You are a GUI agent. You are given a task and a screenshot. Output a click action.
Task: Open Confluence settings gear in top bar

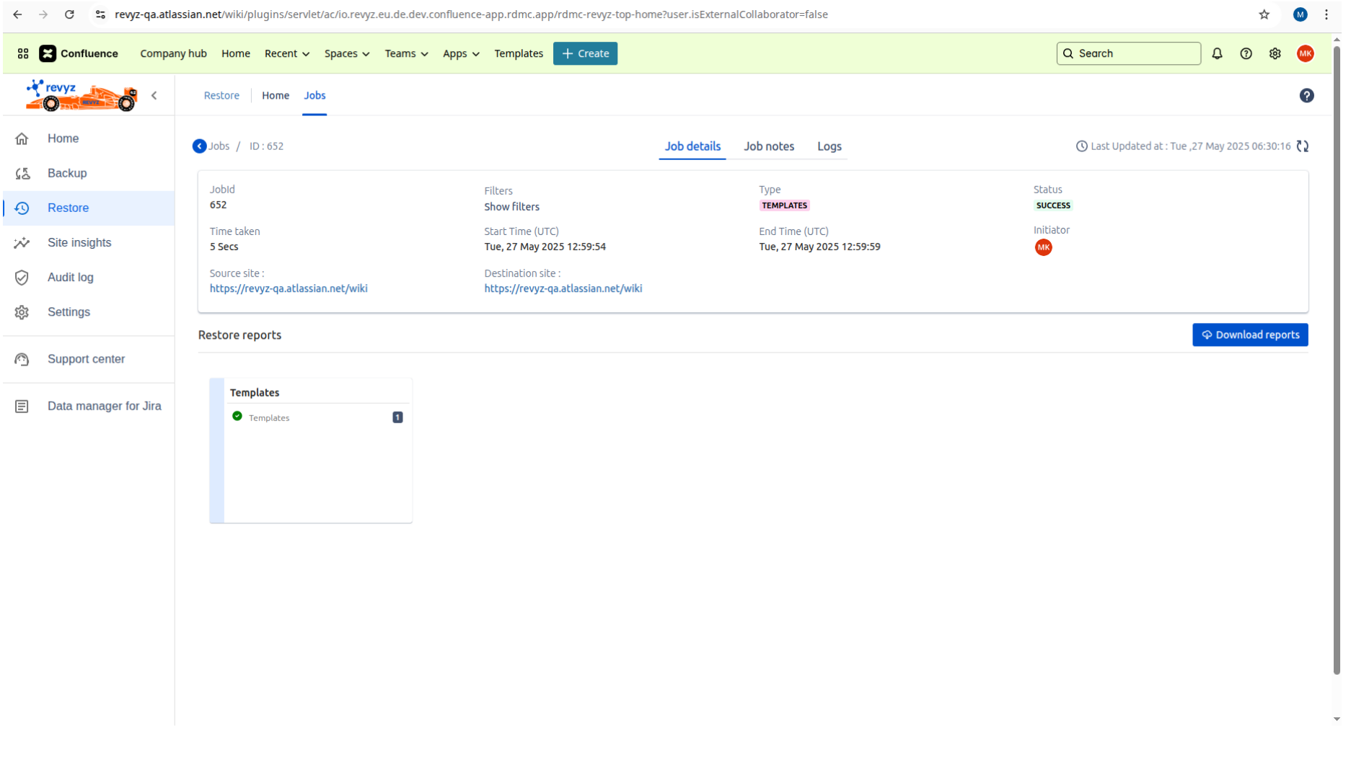pyautogui.click(x=1275, y=54)
